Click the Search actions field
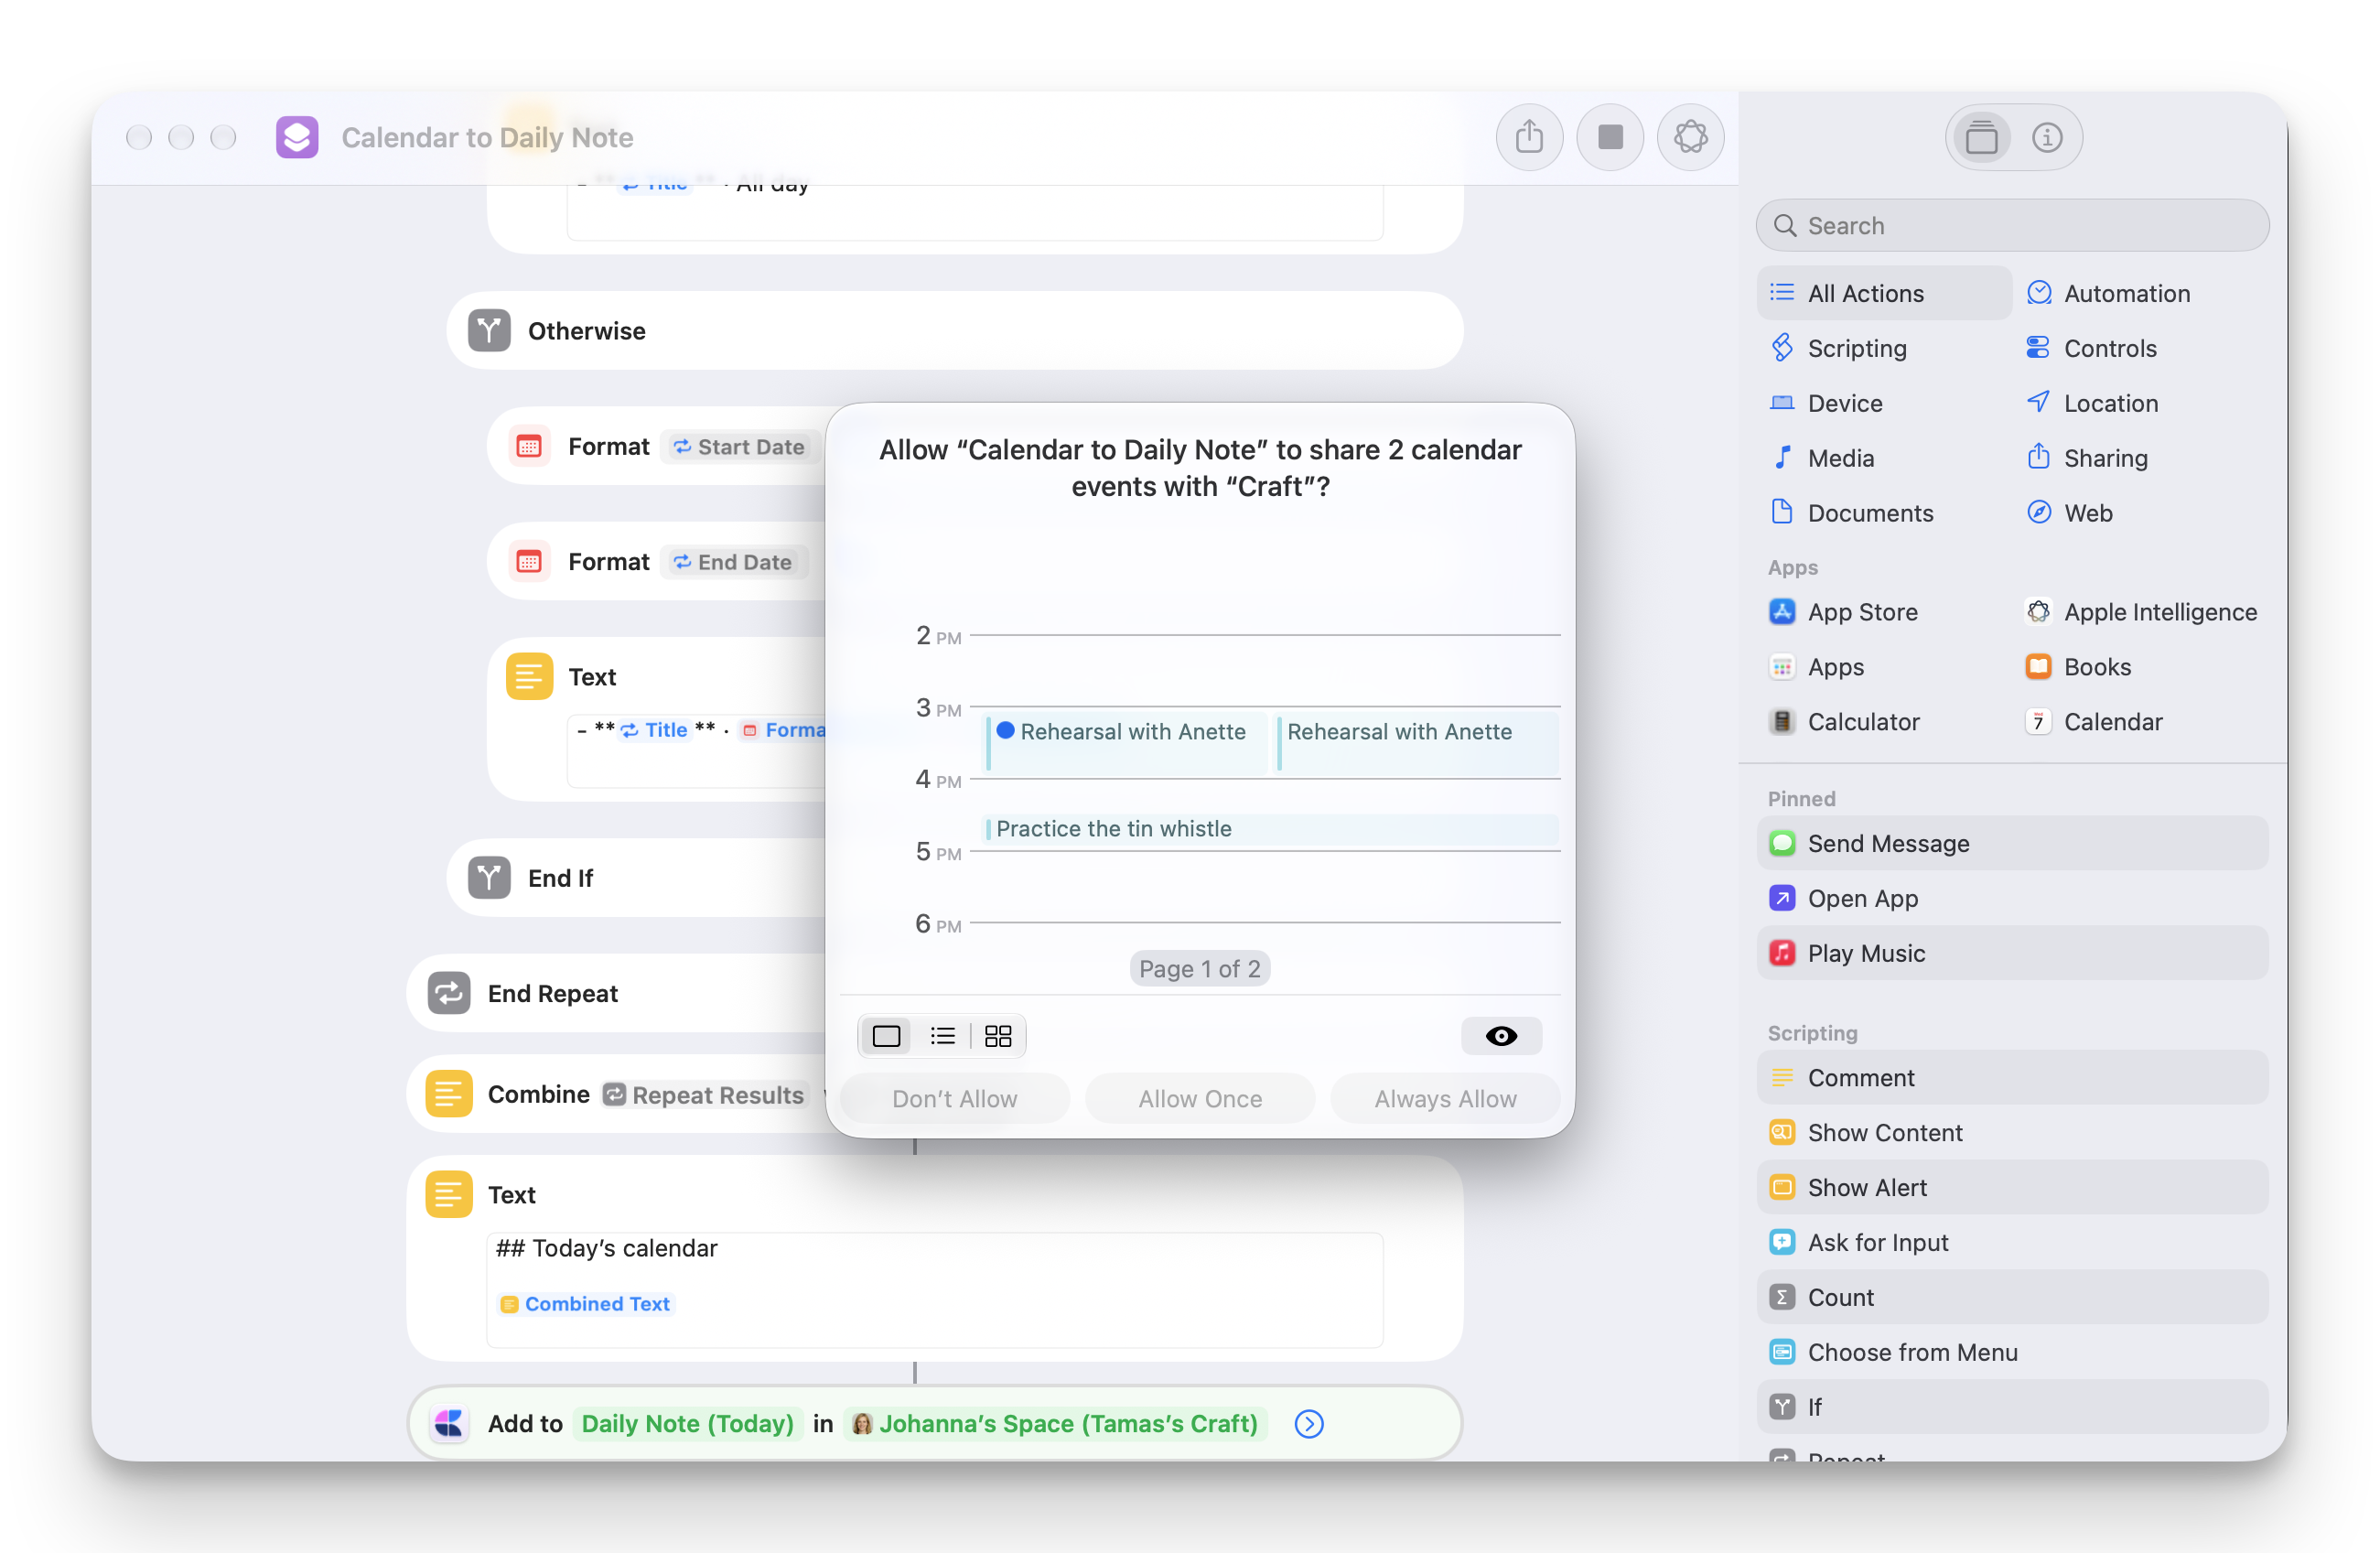Viewport: 2380px width, 1553px height. (2012, 225)
